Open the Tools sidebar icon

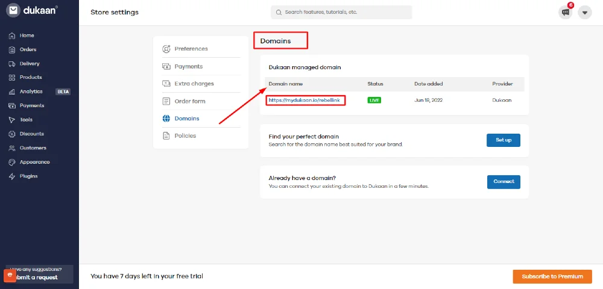[12, 120]
